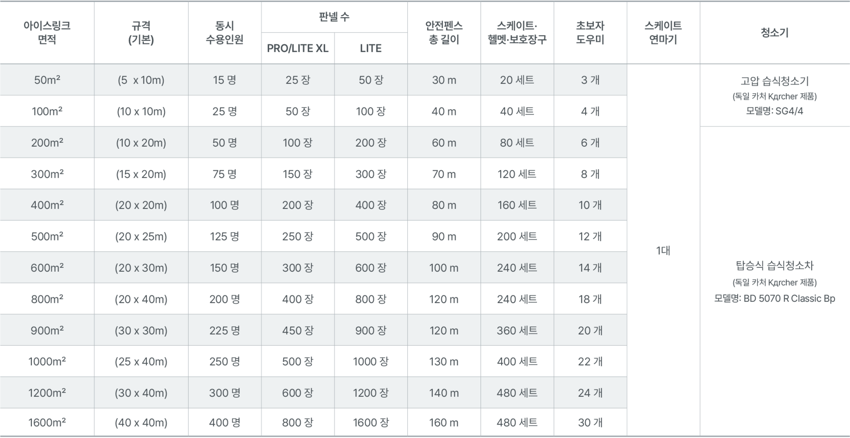Click the 청소기 column header
The height and width of the screenshot is (438, 850).
point(775,33)
